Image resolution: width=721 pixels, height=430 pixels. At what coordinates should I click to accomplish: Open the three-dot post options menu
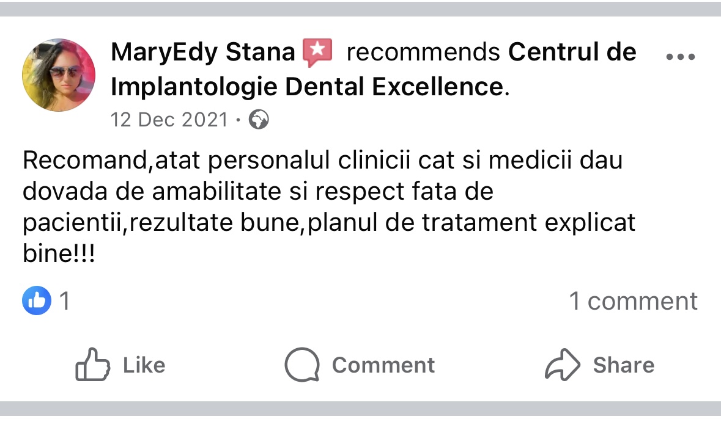pos(681,57)
